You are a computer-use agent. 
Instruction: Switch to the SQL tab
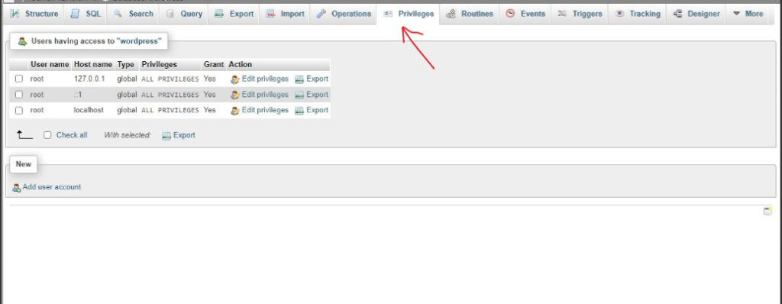pyautogui.click(x=86, y=14)
